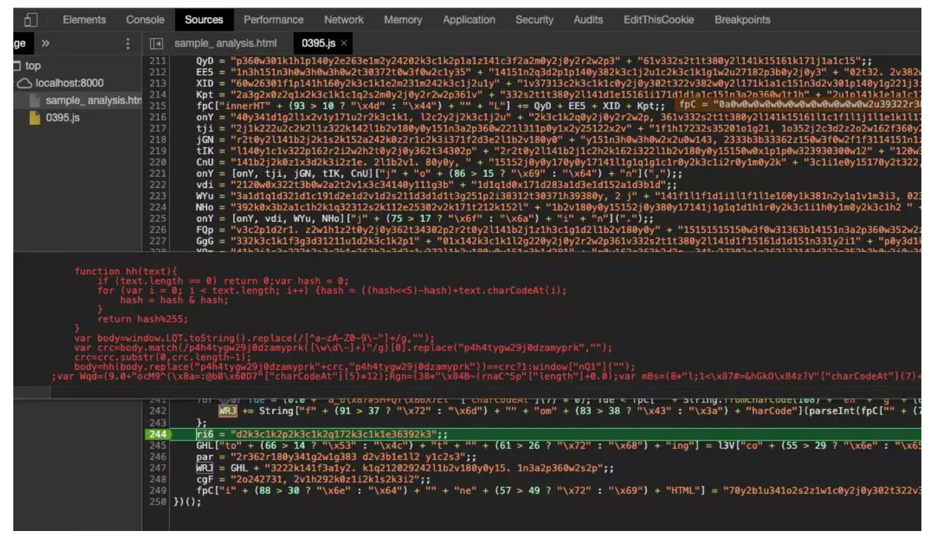Add a breakpoint at line 245

pos(158,445)
